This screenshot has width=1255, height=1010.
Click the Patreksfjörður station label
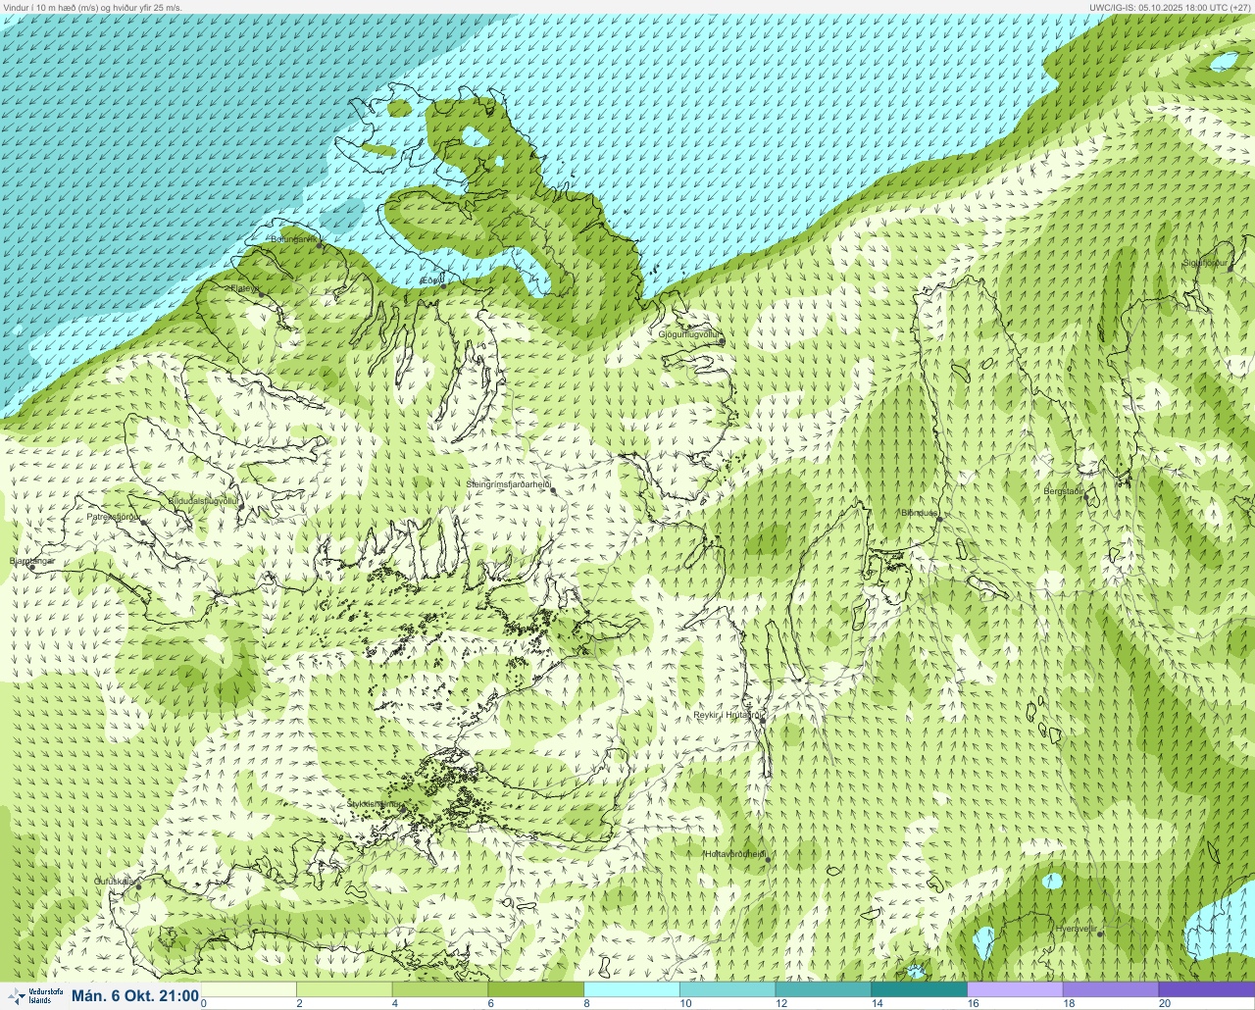click(114, 516)
